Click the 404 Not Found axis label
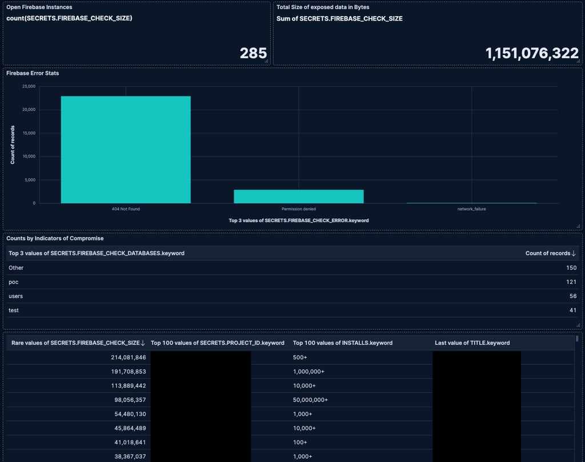The image size is (585, 462). click(x=126, y=209)
